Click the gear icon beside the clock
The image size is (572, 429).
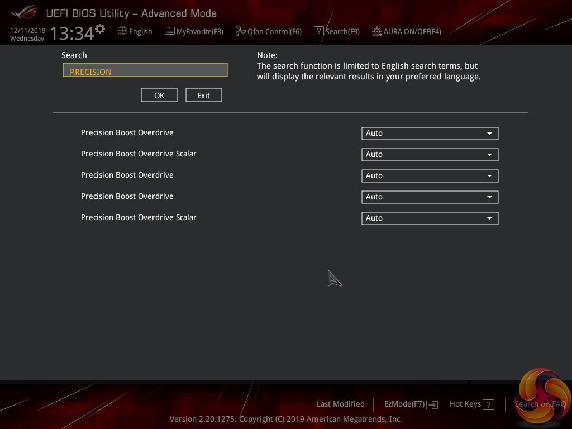[99, 28]
